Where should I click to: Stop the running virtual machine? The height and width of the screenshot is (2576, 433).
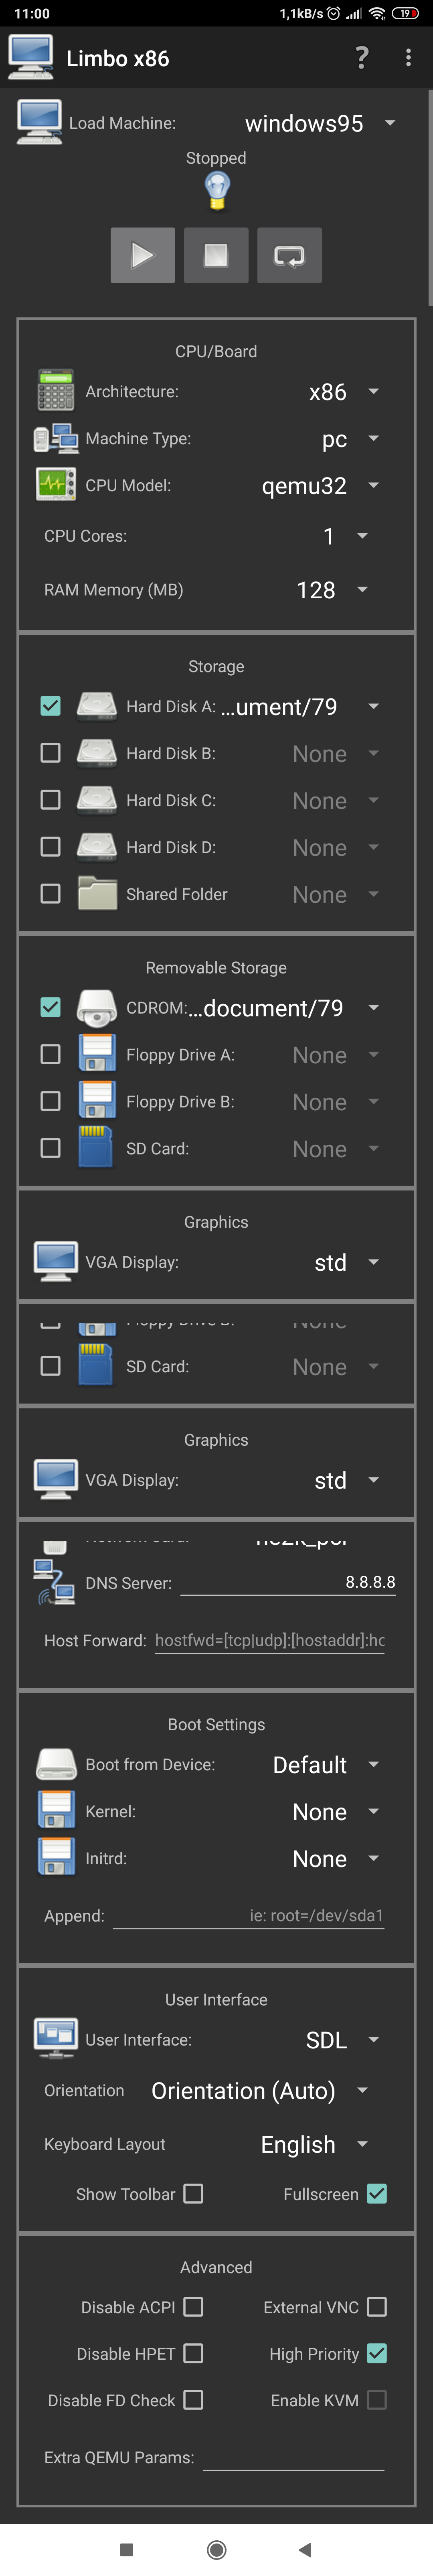[x=216, y=255]
